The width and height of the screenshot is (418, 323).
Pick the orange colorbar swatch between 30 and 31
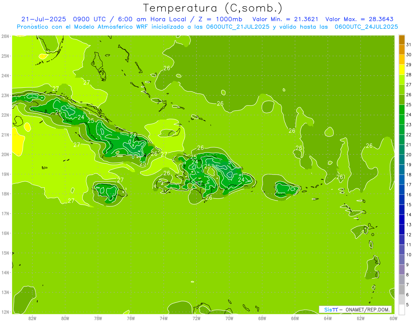coord(402,49)
